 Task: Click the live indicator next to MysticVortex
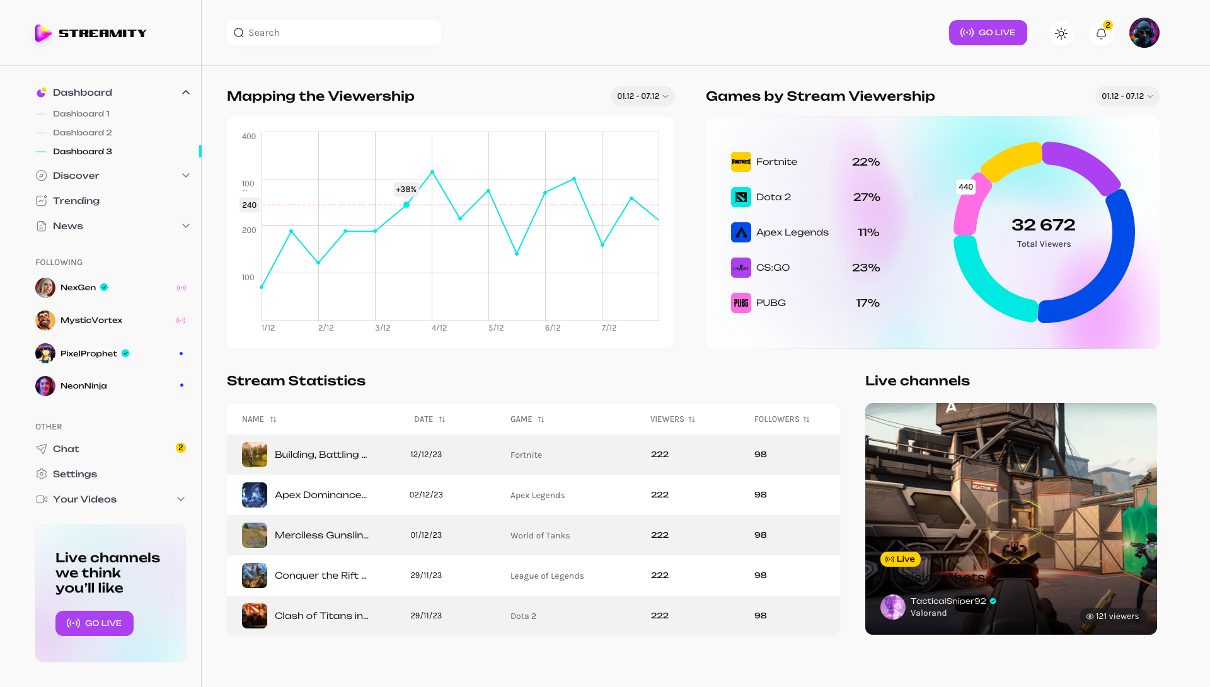click(182, 320)
